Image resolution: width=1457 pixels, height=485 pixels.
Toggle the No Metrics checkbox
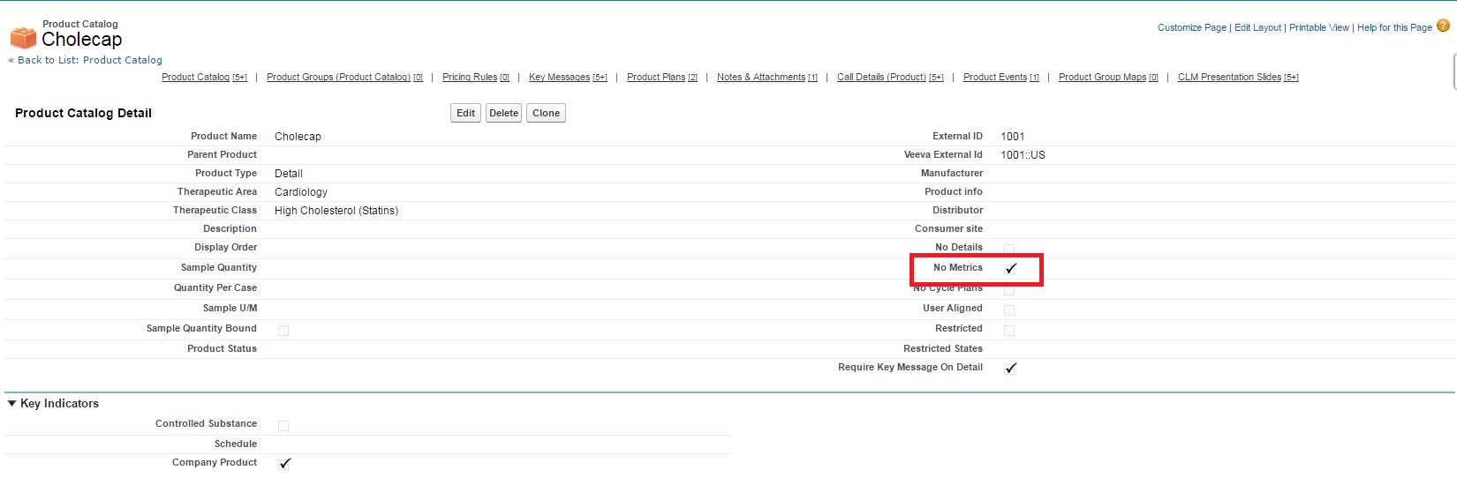pos(1010,268)
